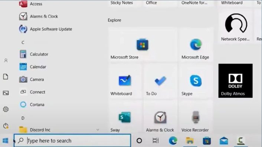Click the Windows Start button
This screenshot has height=147, width=262.
coord(6,141)
